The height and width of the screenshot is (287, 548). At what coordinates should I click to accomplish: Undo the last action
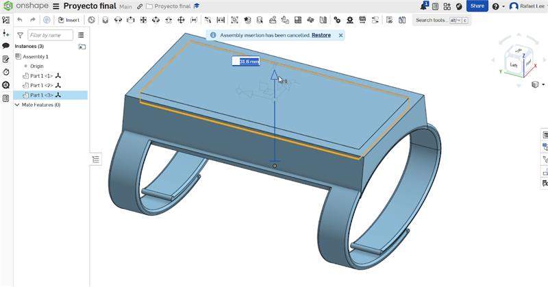[20, 20]
